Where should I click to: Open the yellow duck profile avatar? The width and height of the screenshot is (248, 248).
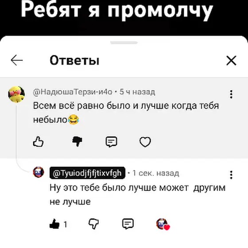click(16, 94)
